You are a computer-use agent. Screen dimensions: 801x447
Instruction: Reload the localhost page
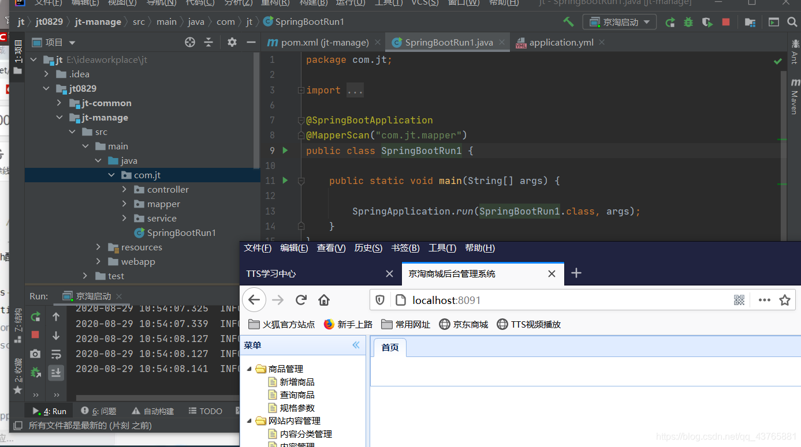pyautogui.click(x=301, y=300)
